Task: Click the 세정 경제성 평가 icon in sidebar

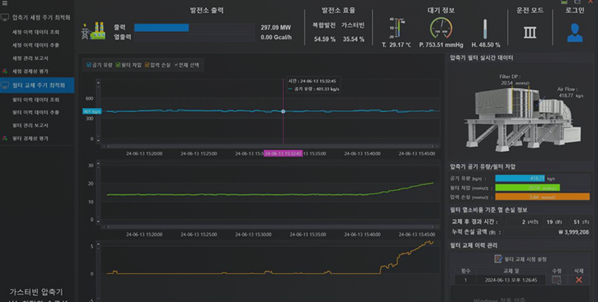Action: (x=5, y=71)
